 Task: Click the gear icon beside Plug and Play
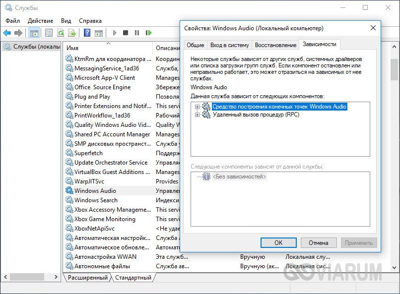click(x=69, y=96)
